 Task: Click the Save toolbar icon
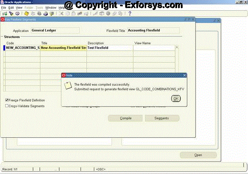(x=26, y=13)
